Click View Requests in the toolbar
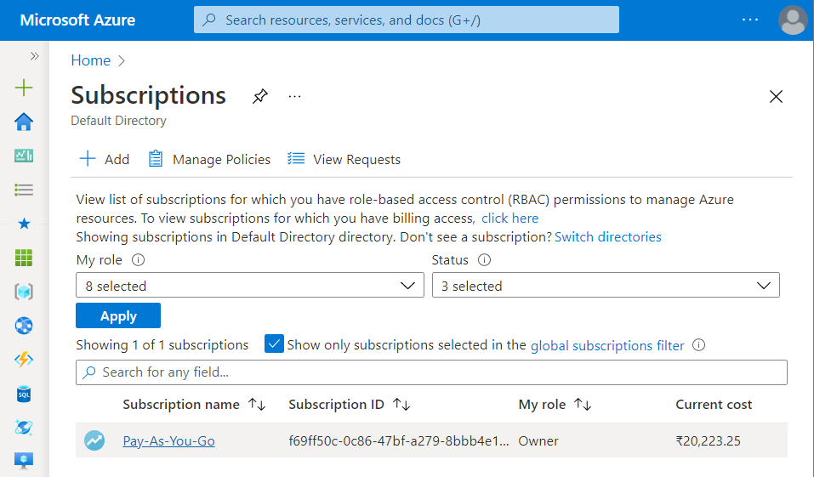This screenshot has height=477, width=814. tap(344, 159)
